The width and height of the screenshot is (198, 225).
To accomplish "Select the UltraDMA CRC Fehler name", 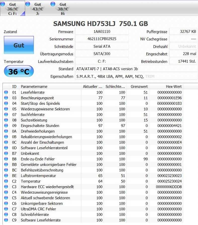I will 38,209.
